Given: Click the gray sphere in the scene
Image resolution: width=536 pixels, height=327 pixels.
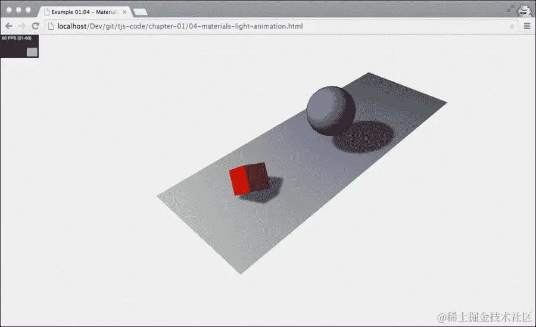Looking at the screenshot, I should 331,111.
